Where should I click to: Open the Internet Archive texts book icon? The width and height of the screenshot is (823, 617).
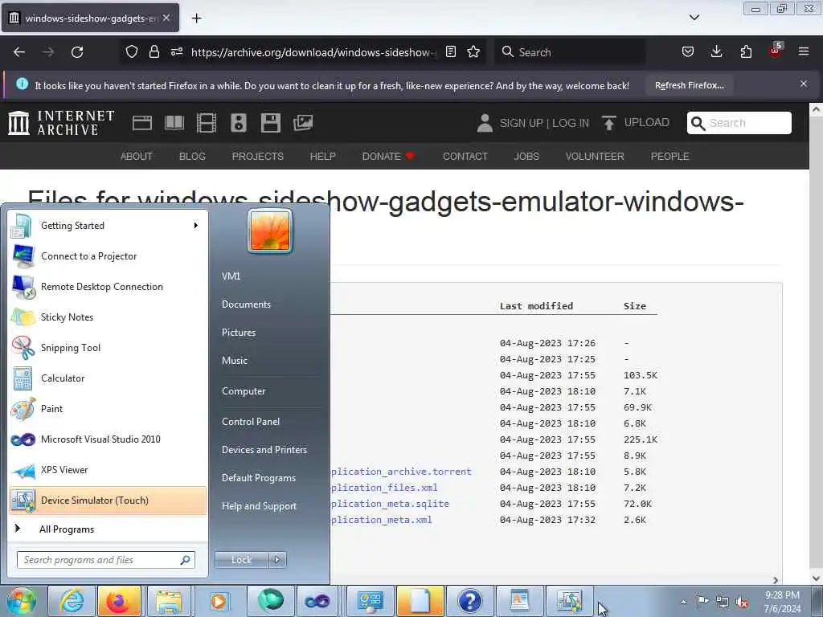click(174, 123)
